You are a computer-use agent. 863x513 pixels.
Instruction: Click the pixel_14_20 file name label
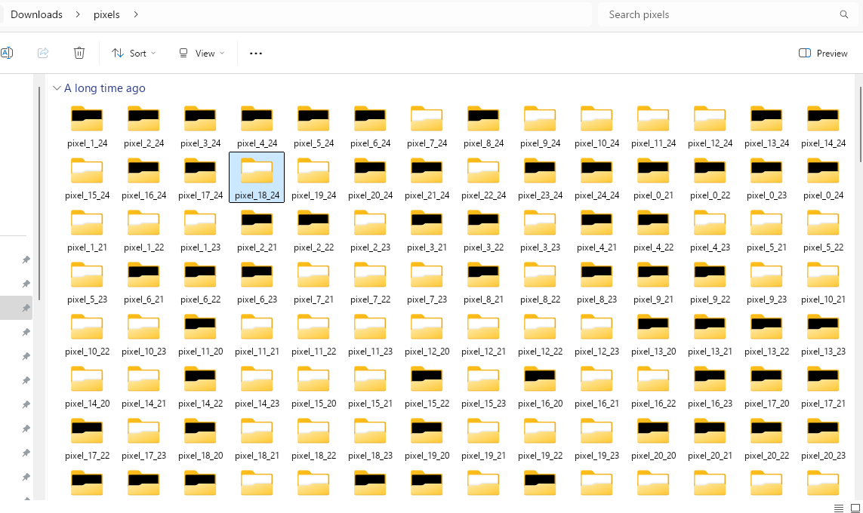point(87,404)
